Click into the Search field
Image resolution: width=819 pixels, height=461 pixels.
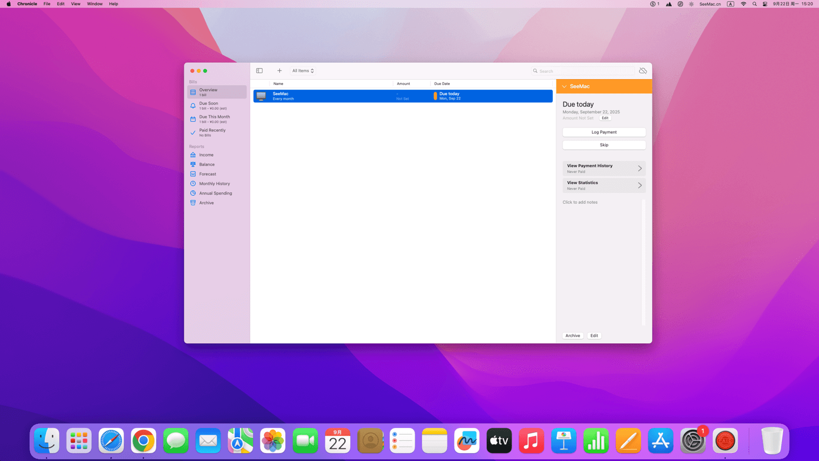585,71
